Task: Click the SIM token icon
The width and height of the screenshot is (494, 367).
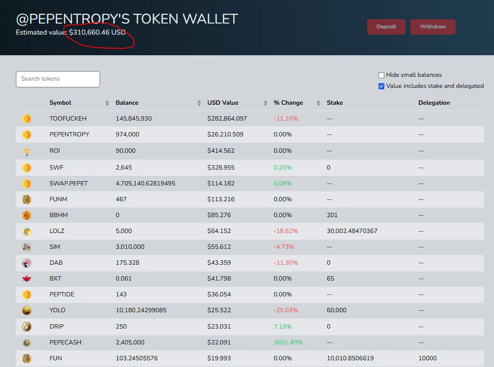Action: [x=27, y=247]
